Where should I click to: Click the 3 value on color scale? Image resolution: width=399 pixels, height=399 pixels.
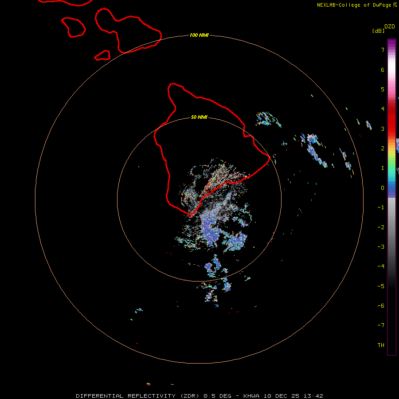(x=383, y=129)
